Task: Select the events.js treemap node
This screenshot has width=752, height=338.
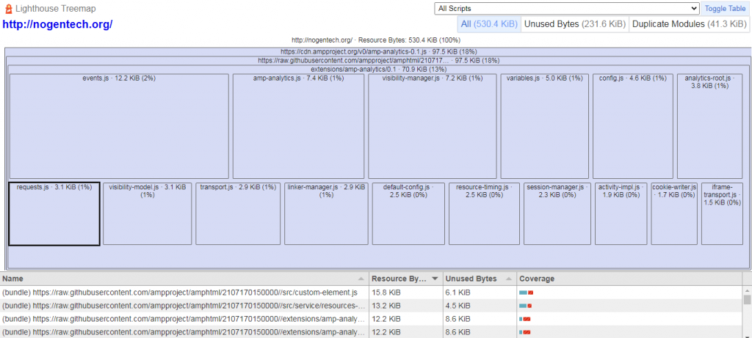Action: (x=119, y=126)
